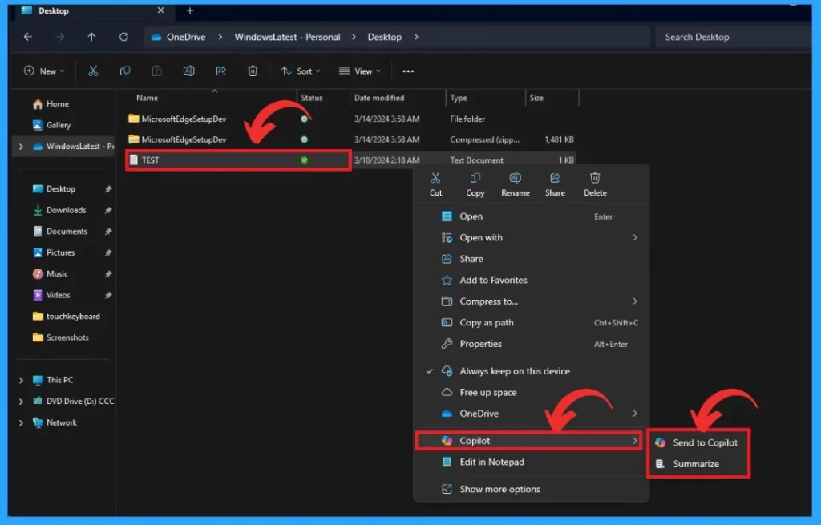Screen dimensions: 821x525
Task: Select Share entry in context menu list
Action: click(531, 259)
